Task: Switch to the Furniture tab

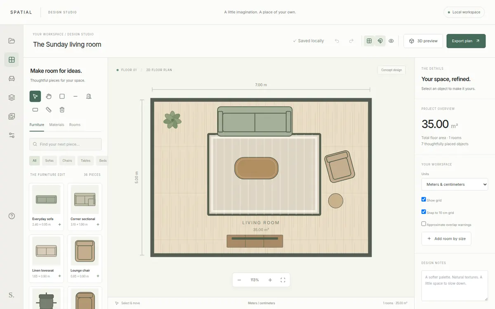Action: (x=37, y=125)
